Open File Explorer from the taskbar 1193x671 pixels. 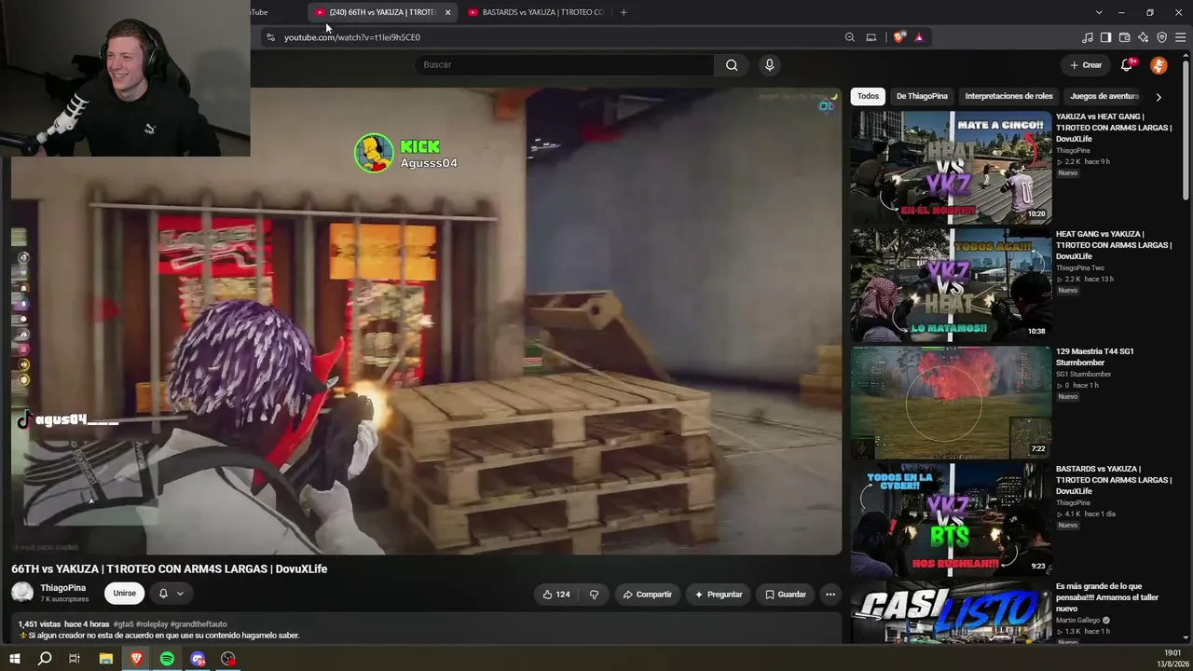click(x=106, y=659)
